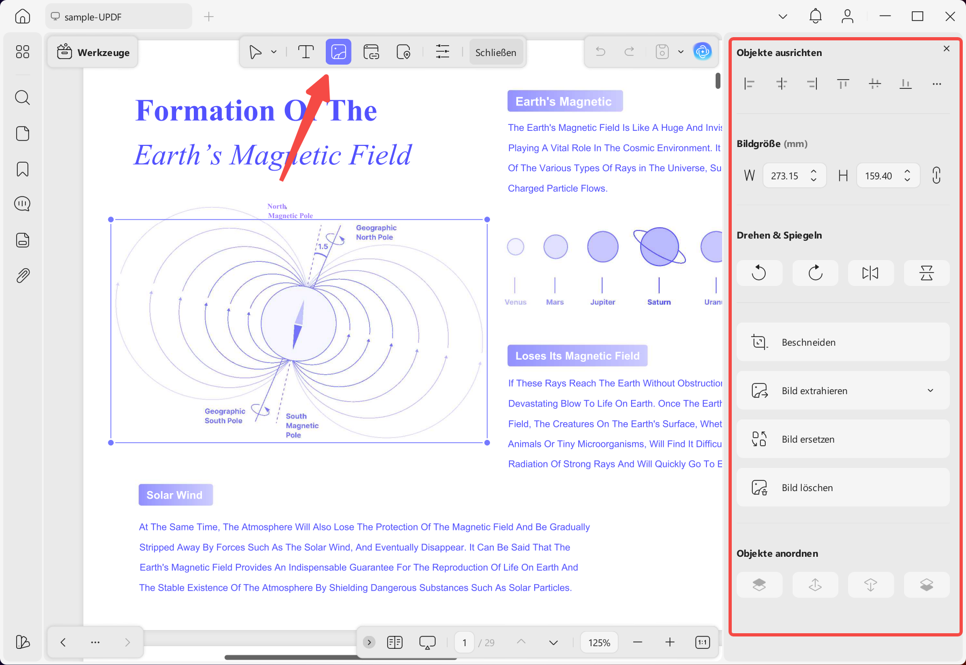Click the horizontal scrollbar at bottom

click(340, 657)
